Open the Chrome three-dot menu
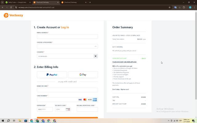Image resolution: width=197 pixels, height=123 pixels. tap(194, 7)
